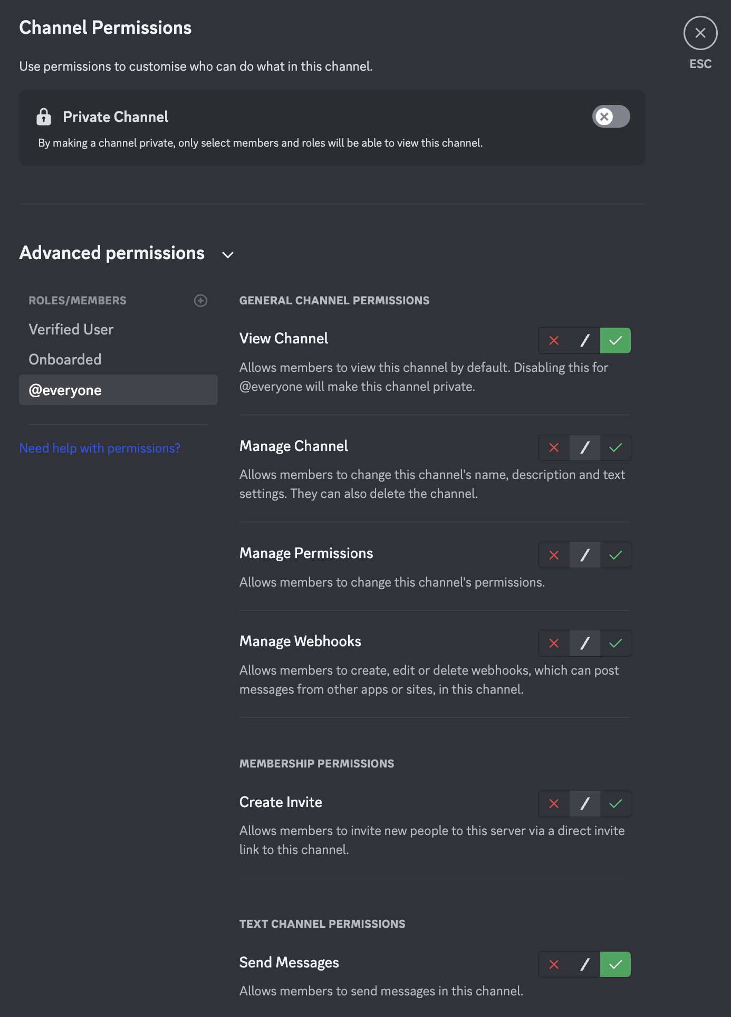Click the add role/member plus icon
The image size is (731, 1017).
click(x=200, y=301)
